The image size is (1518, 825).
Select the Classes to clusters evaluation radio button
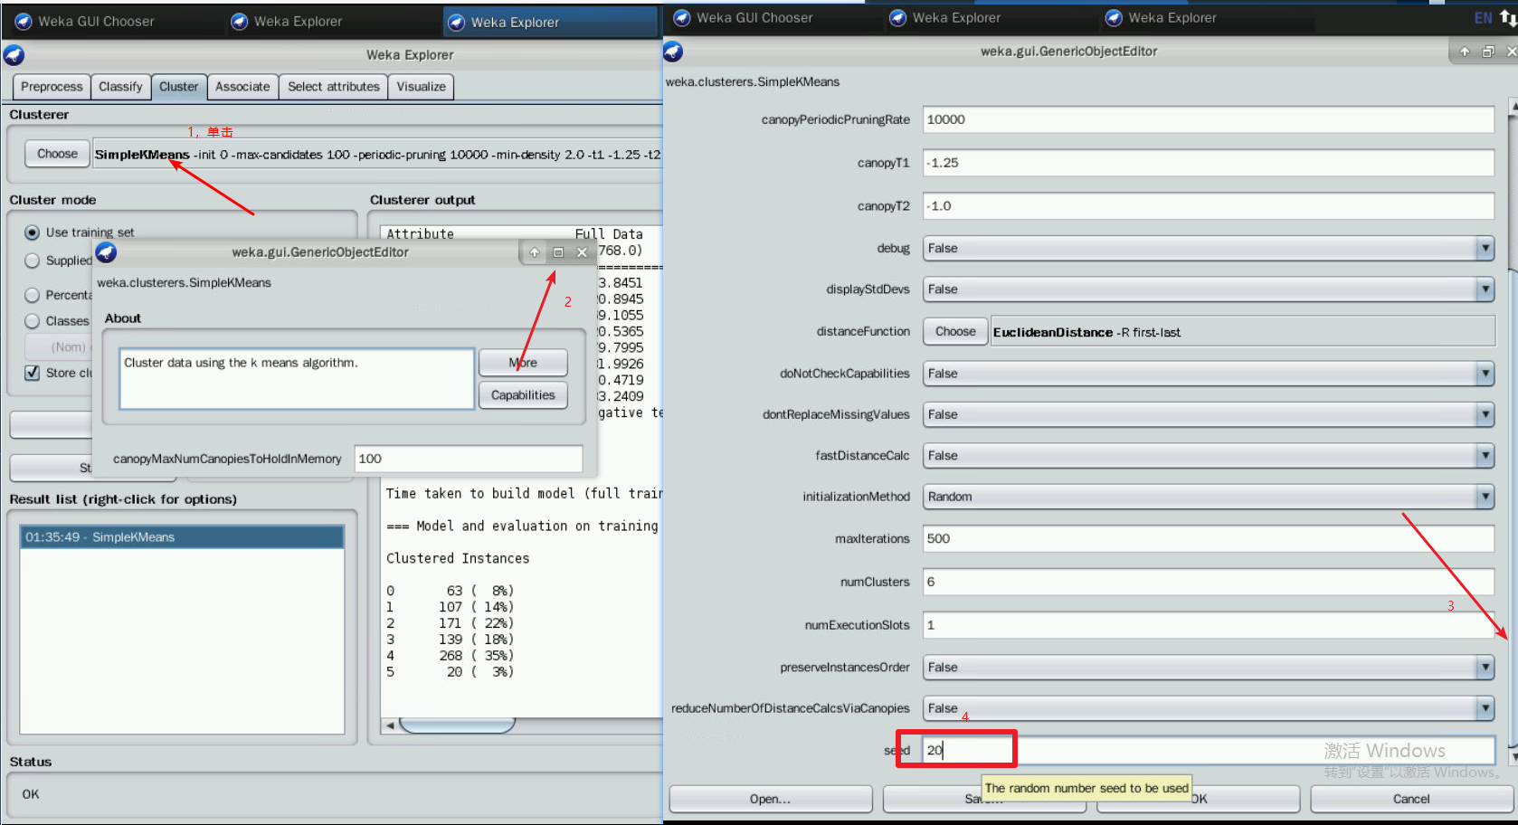(x=33, y=321)
